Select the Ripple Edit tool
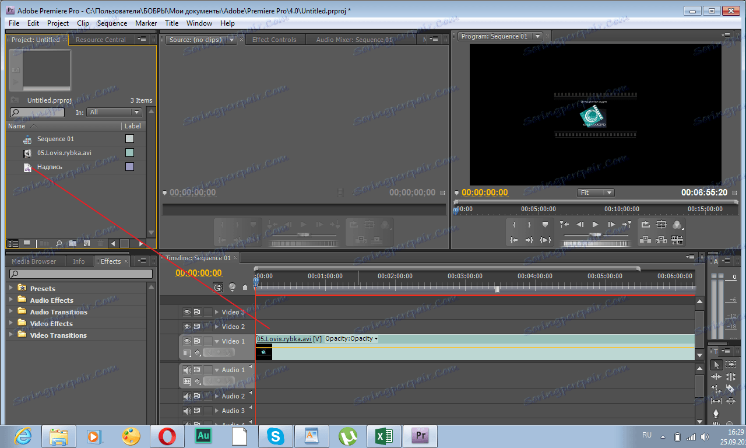The image size is (746, 448). pos(716,377)
